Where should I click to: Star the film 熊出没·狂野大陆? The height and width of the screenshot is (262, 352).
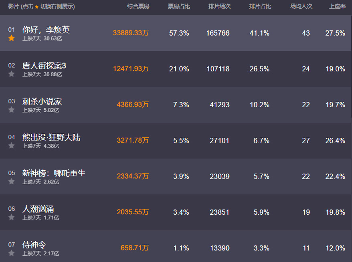[12, 146]
